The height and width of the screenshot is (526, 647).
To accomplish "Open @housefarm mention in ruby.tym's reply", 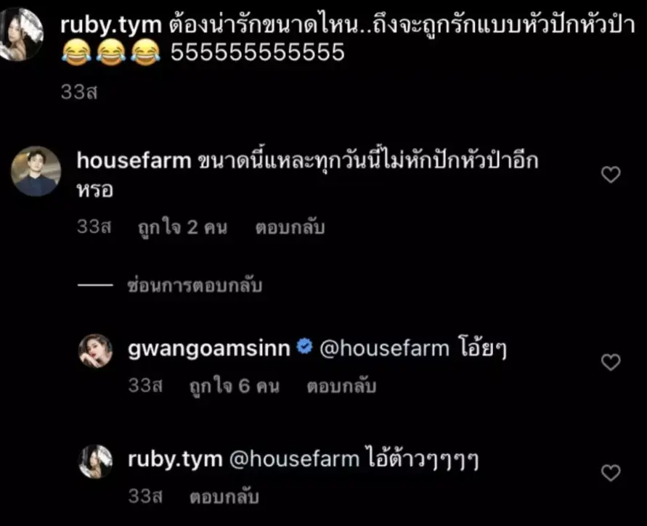I will point(294,459).
